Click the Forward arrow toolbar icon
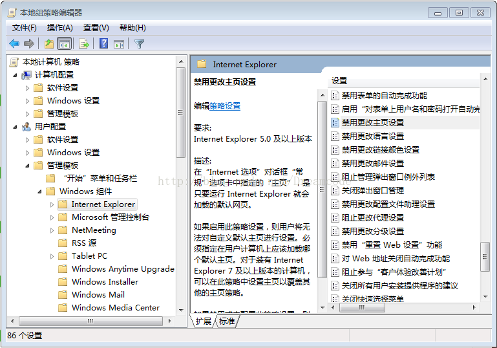The image size is (497, 348). pos(29,43)
